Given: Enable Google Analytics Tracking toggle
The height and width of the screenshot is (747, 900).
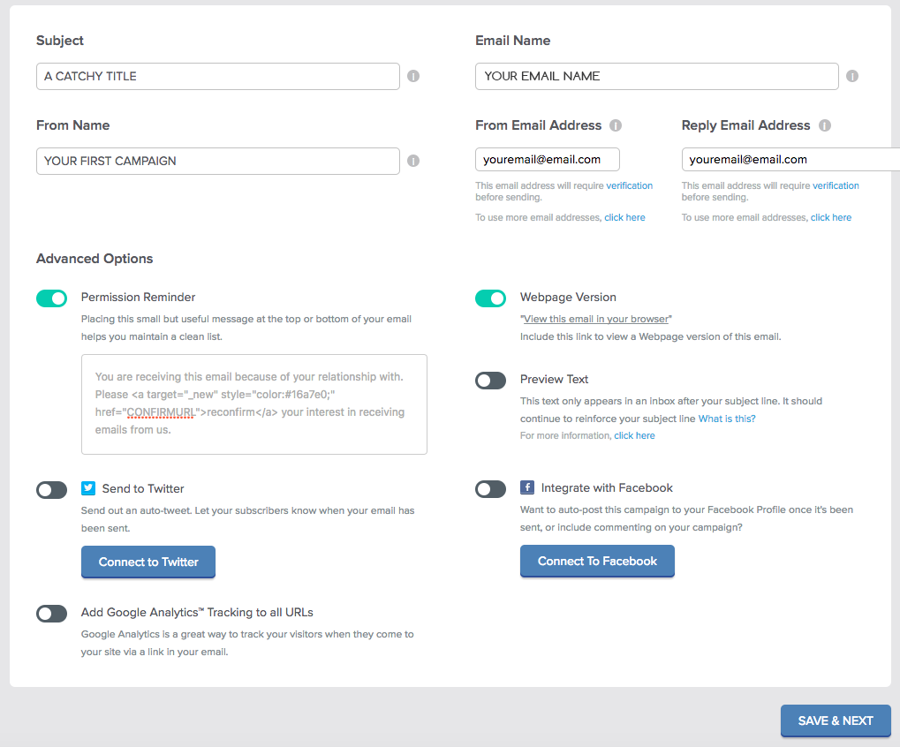Looking at the screenshot, I should (52, 614).
